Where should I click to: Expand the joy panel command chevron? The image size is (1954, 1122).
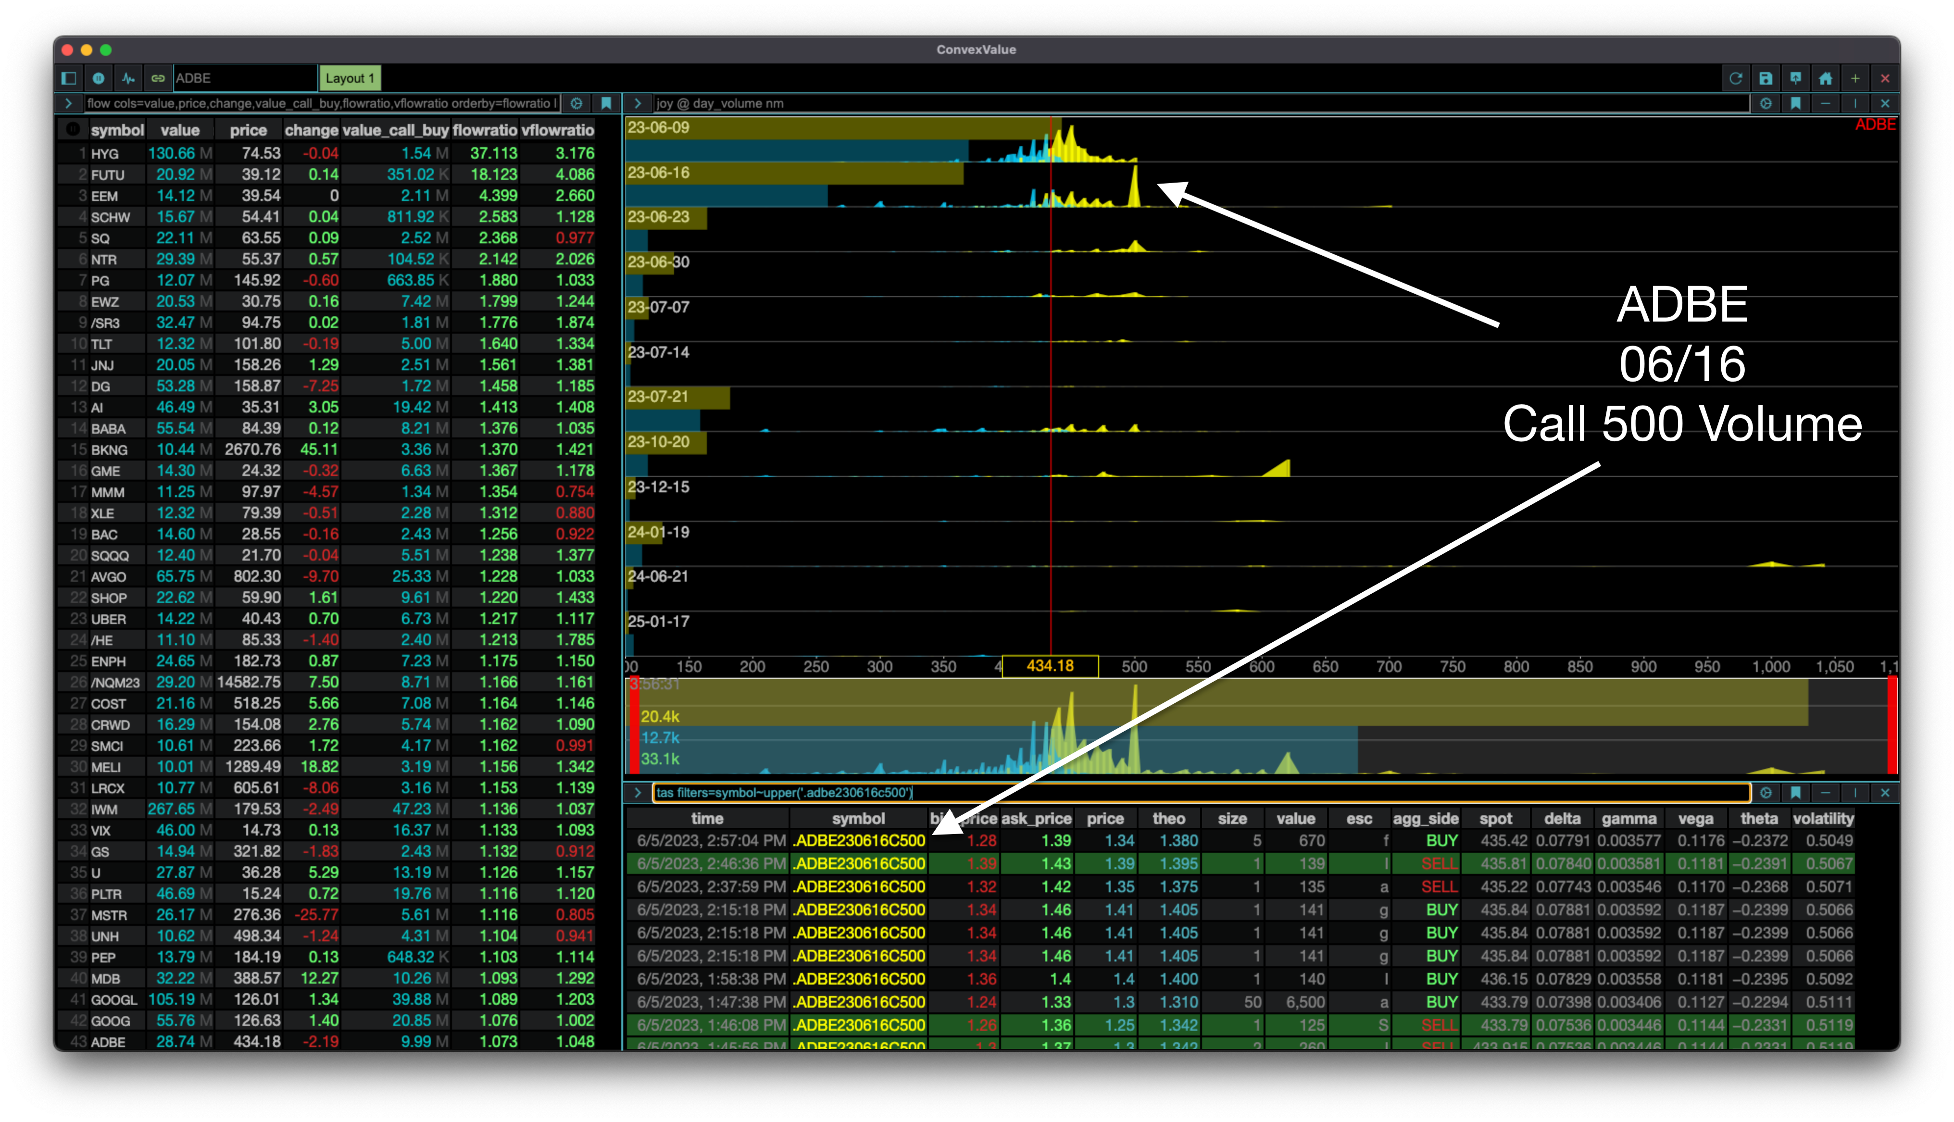tap(637, 103)
